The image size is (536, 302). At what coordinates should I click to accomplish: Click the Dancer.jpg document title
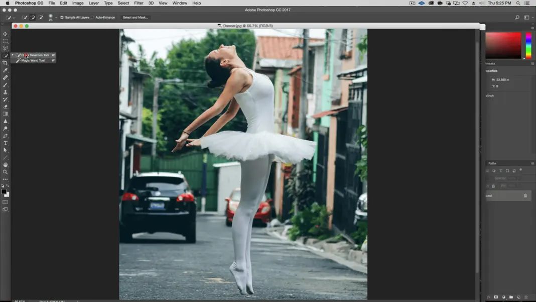coord(248,26)
